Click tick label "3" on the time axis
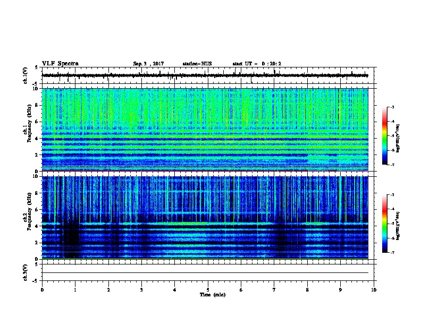 tap(141, 290)
